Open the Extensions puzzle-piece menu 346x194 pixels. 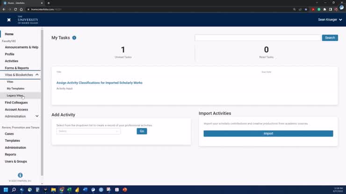pos(324,9)
